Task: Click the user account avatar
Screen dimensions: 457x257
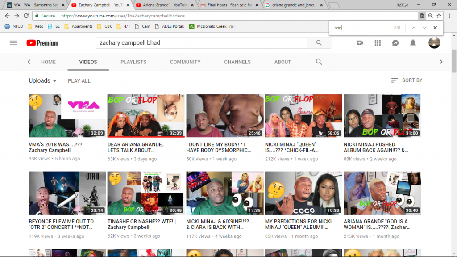Action: (434, 43)
